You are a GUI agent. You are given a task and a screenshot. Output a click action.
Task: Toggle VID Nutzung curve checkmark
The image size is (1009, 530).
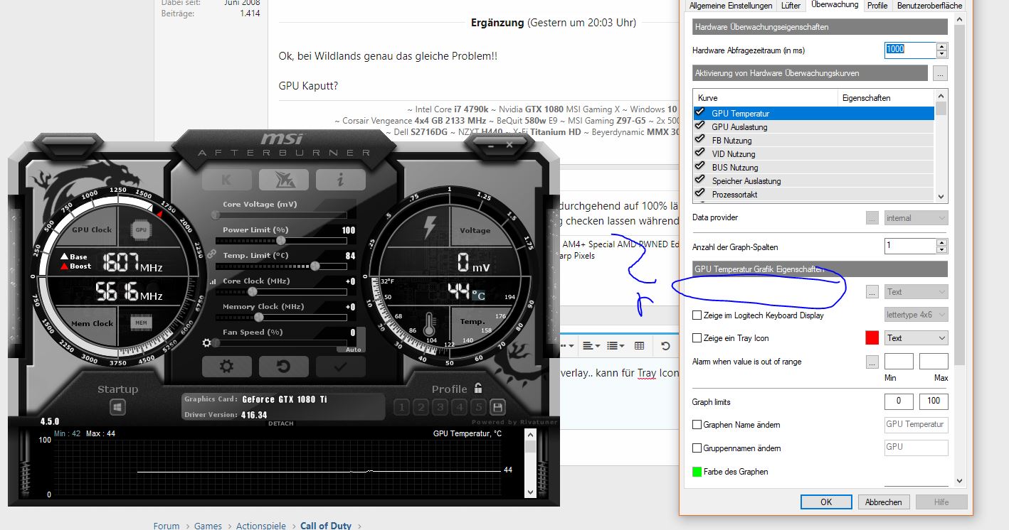click(700, 153)
